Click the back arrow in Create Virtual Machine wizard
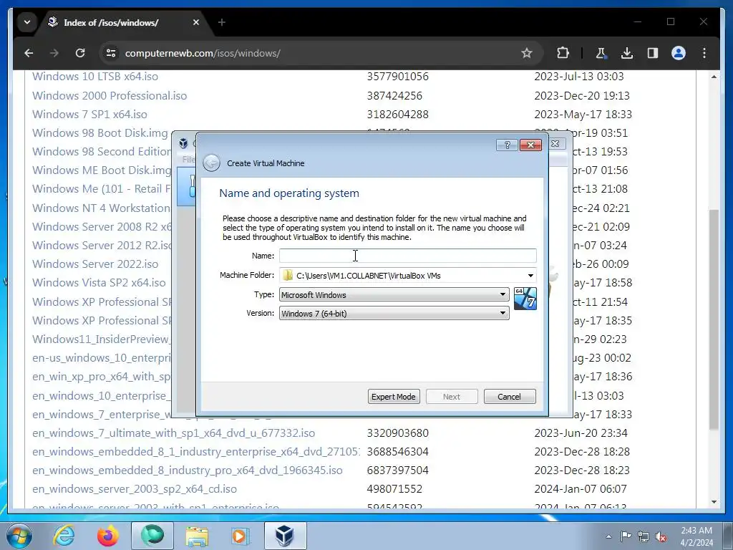 pyautogui.click(x=211, y=163)
